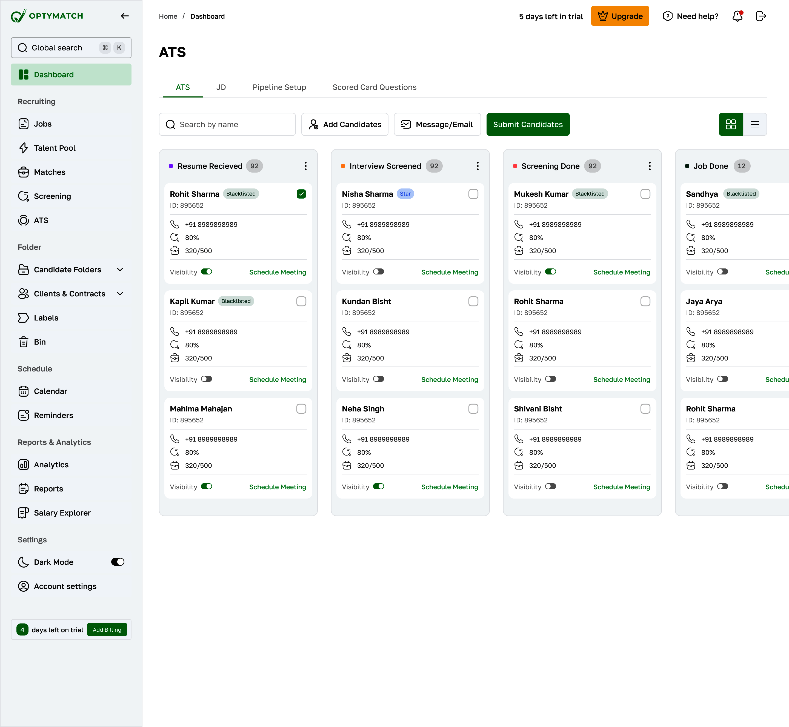
Task: Switch to Pipeline Setup tab
Action: 279,87
